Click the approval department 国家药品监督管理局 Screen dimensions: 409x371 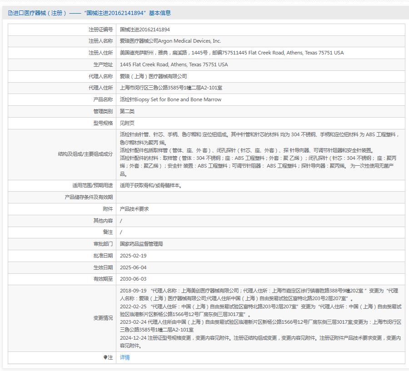coord(141,244)
